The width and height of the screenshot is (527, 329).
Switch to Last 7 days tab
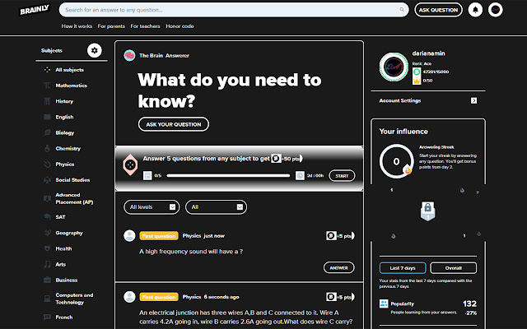pos(403,268)
